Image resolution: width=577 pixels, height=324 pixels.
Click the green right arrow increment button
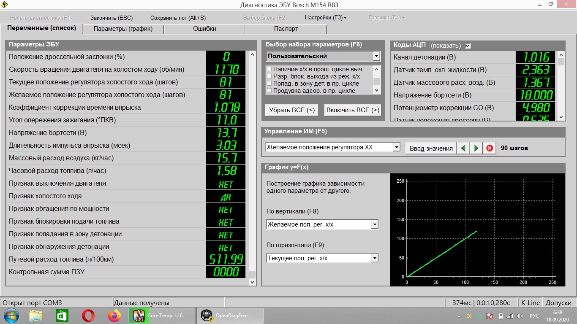point(476,148)
